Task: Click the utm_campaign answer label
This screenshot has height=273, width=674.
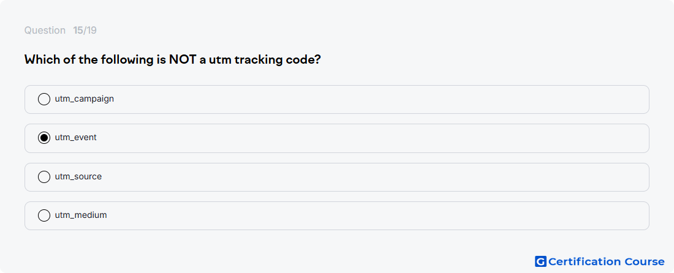Action: [x=85, y=99]
